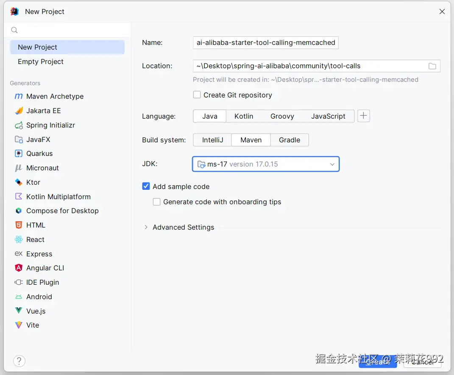Viewport: 454px width, 375px height.
Task: Open the help question mark icon
Action: pyautogui.click(x=19, y=361)
